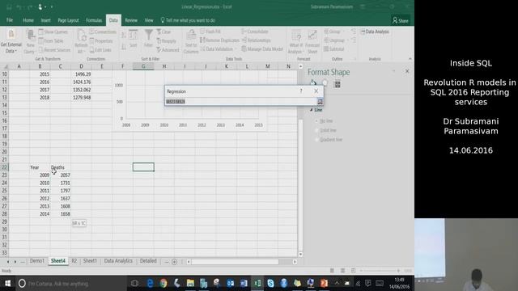Open Chrome from the taskbar
The height and width of the screenshot is (291, 518).
coord(163,284)
